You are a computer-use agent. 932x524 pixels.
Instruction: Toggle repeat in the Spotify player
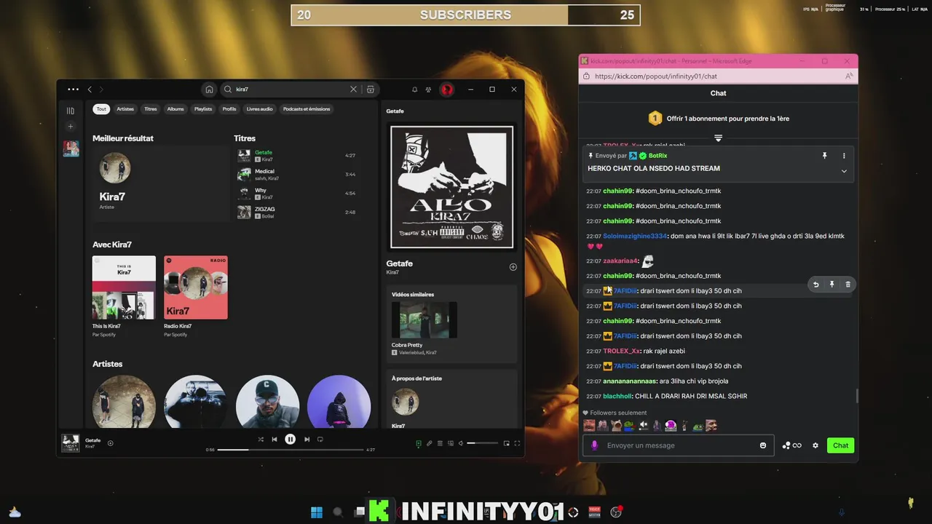pos(320,440)
